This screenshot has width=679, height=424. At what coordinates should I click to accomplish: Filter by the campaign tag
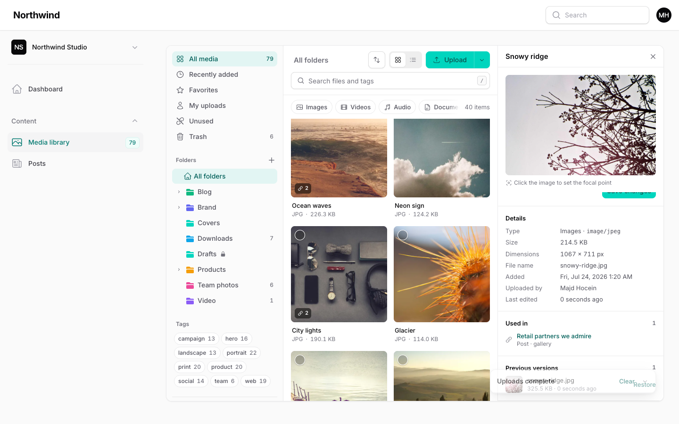point(197,339)
